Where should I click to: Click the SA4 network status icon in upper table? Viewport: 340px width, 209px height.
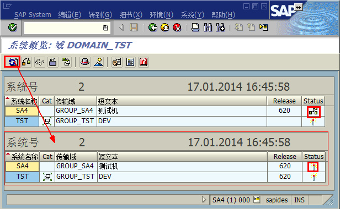[x=314, y=112]
